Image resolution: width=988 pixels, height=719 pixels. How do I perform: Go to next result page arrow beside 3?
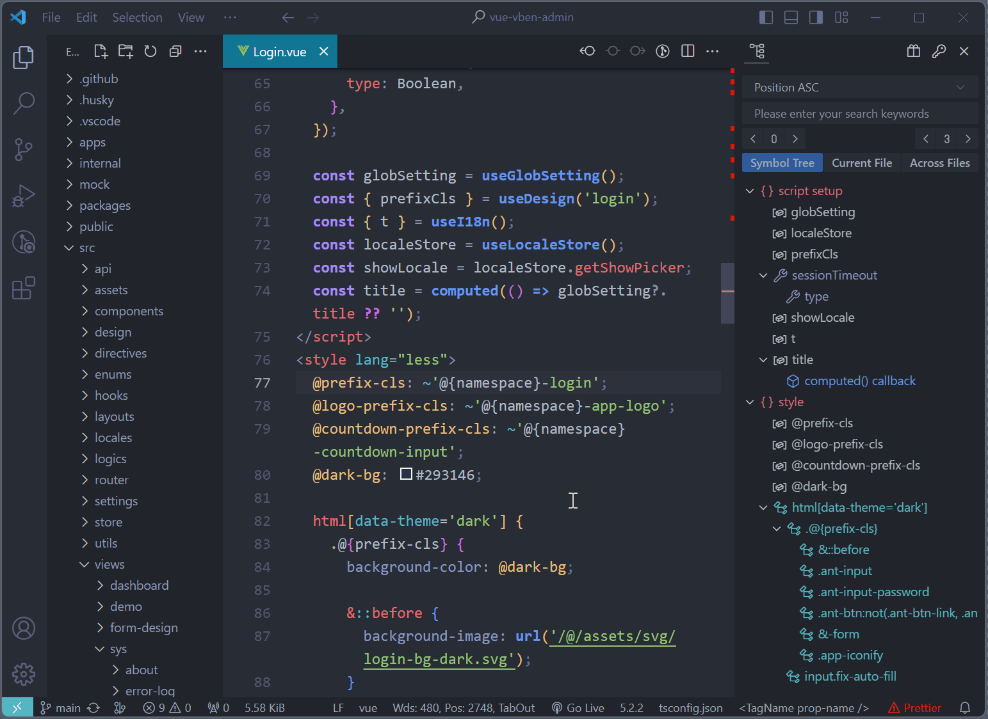968,139
